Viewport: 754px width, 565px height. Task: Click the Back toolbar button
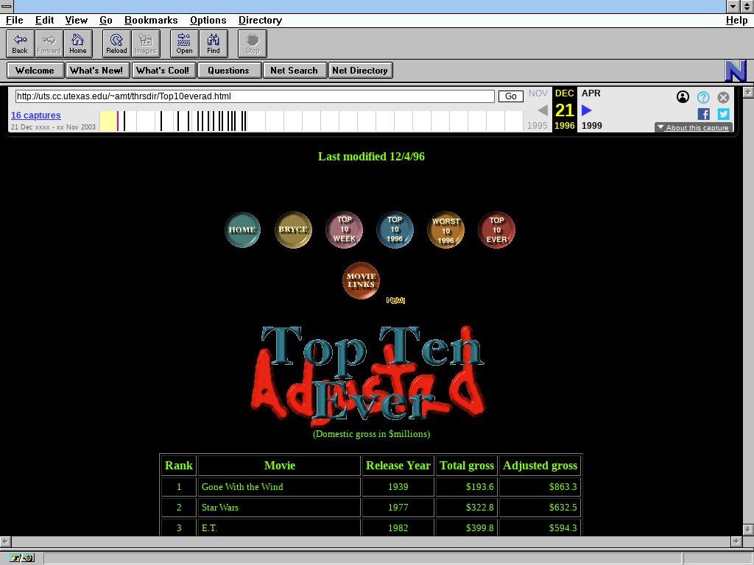pyautogui.click(x=20, y=44)
